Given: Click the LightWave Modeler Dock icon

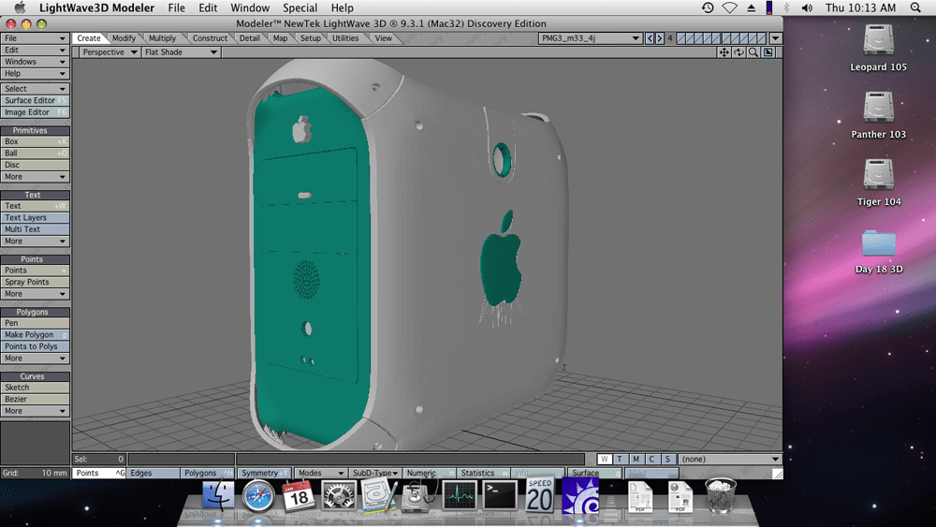Looking at the screenshot, I should coord(579,495).
